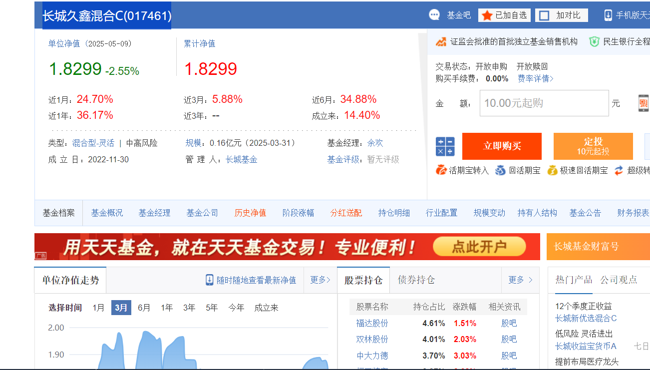Screen dimensions: 650x370
Task: Open the 长城收益宝货币A link
Action: pos(586,346)
